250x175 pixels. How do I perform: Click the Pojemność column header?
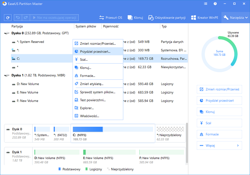(x=111, y=26)
